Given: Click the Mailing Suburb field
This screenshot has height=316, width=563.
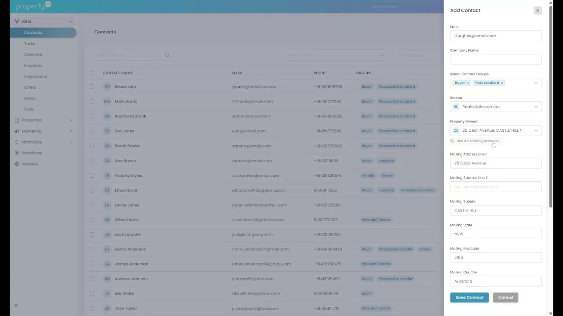Looking at the screenshot, I should (x=496, y=211).
